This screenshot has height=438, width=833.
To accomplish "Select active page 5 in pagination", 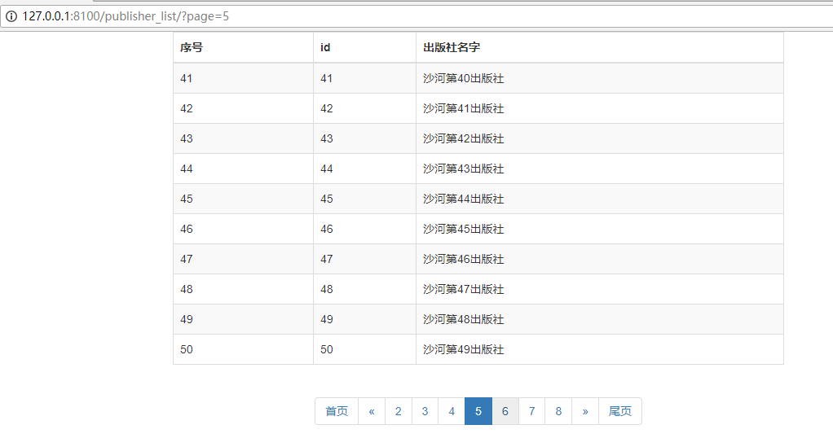I will tap(478, 411).
